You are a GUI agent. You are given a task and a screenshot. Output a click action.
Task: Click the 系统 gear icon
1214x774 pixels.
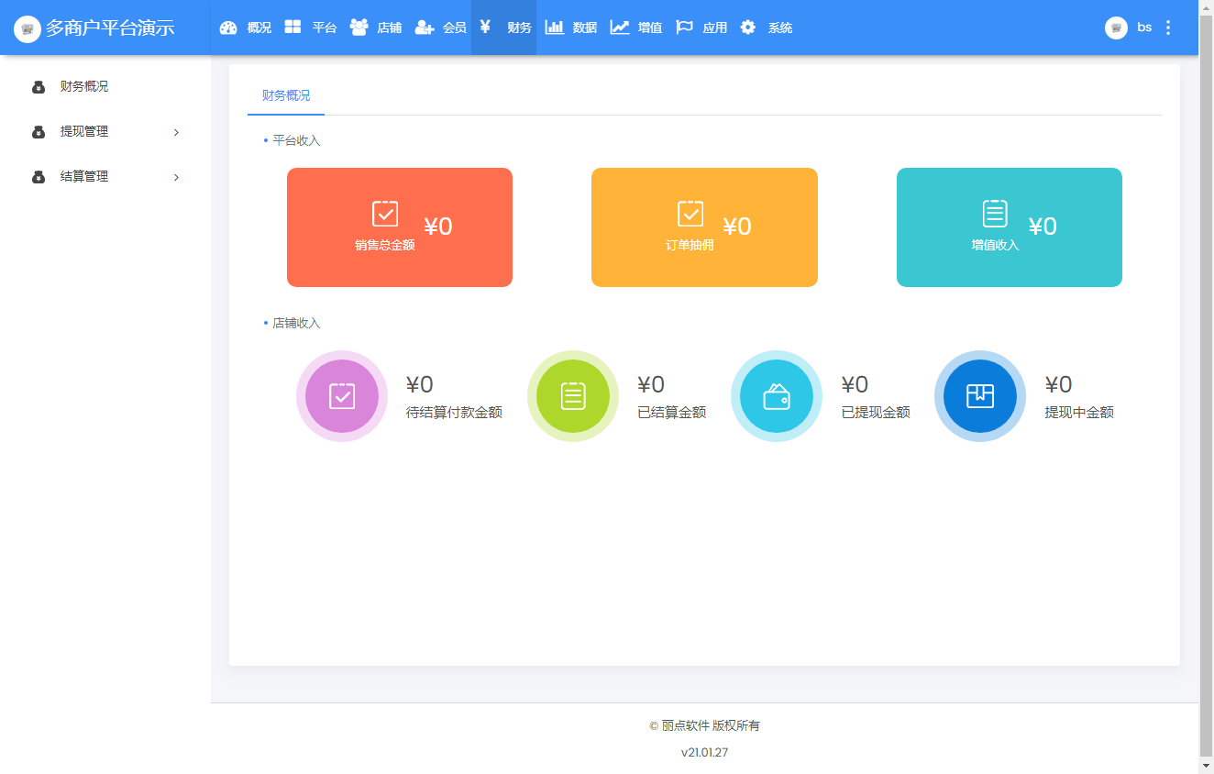(748, 28)
